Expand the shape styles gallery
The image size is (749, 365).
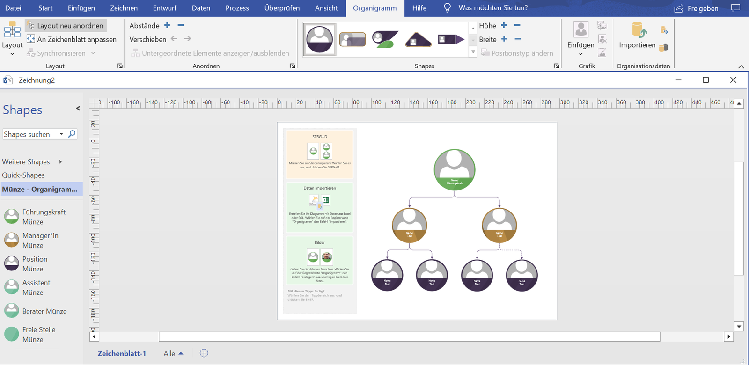(473, 52)
